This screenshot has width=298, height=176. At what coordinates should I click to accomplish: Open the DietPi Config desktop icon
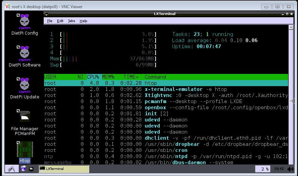point(24,24)
